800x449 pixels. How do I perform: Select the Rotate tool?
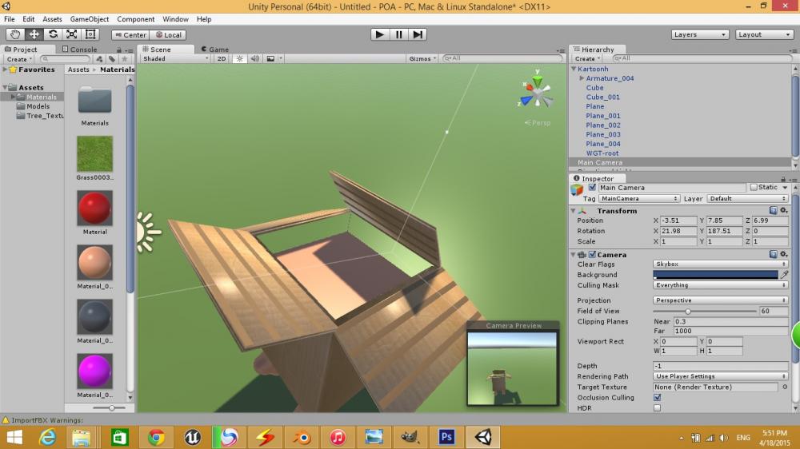(x=53, y=34)
